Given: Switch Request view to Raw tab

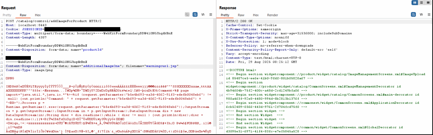Looking at the screenshot, I should point(23,15).
